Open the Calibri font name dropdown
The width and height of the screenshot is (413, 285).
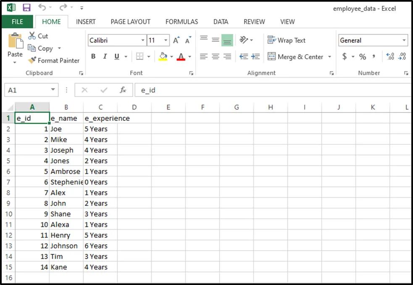click(x=143, y=40)
